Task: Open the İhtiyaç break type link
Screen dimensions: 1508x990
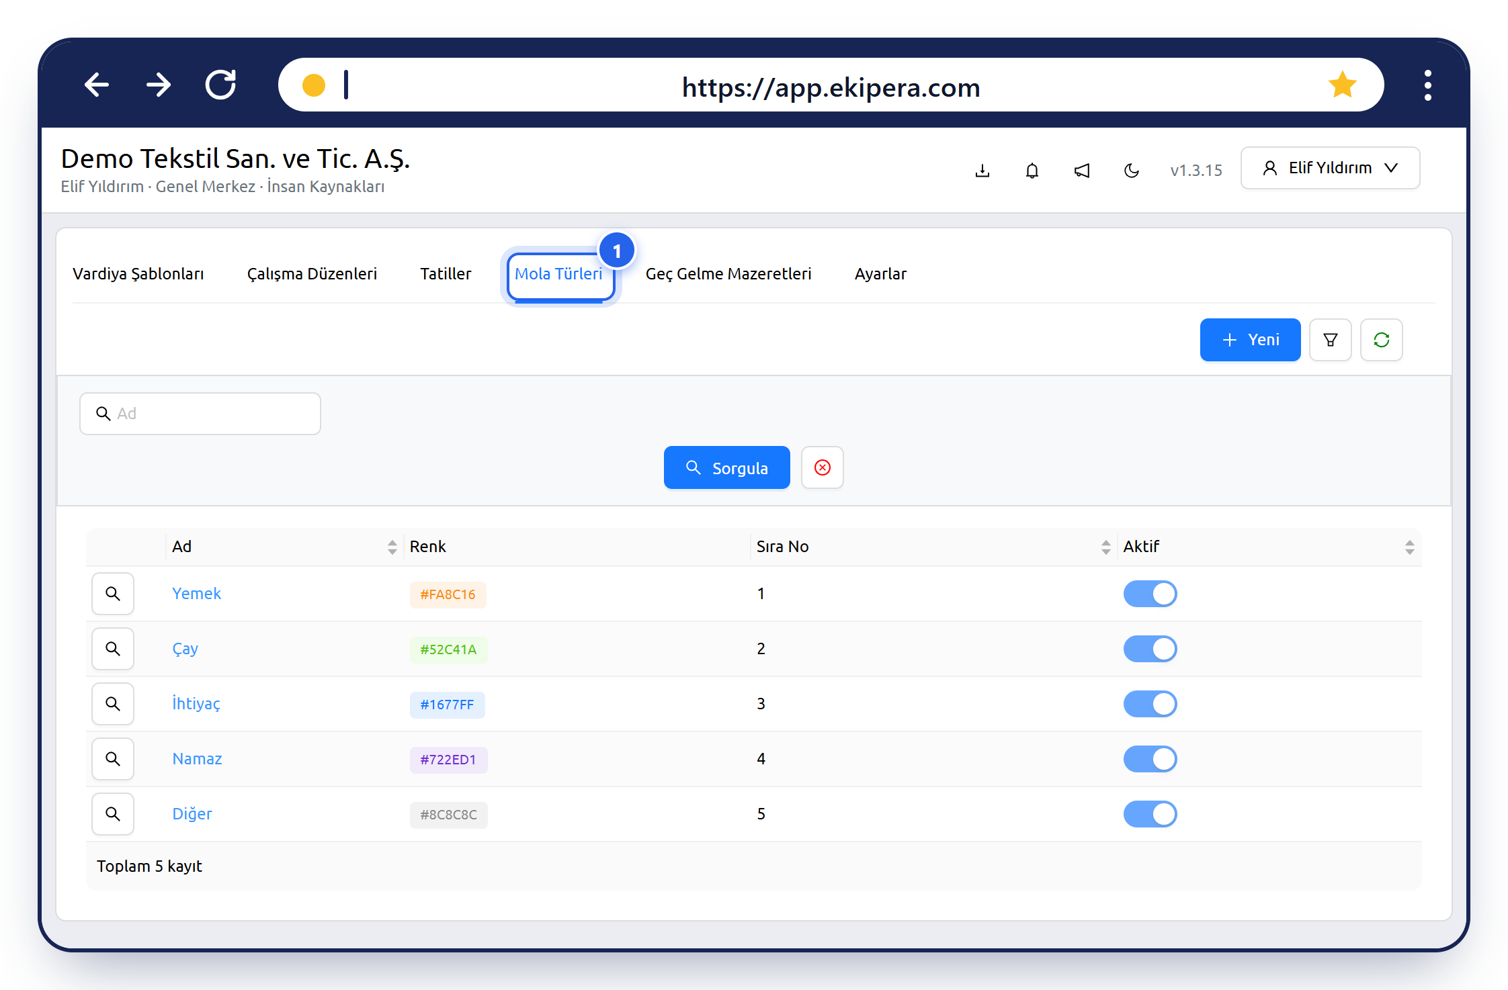Action: [196, 704]
